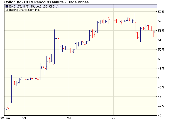
Task: Click the 48 price axis label
Action: [160, 97]
